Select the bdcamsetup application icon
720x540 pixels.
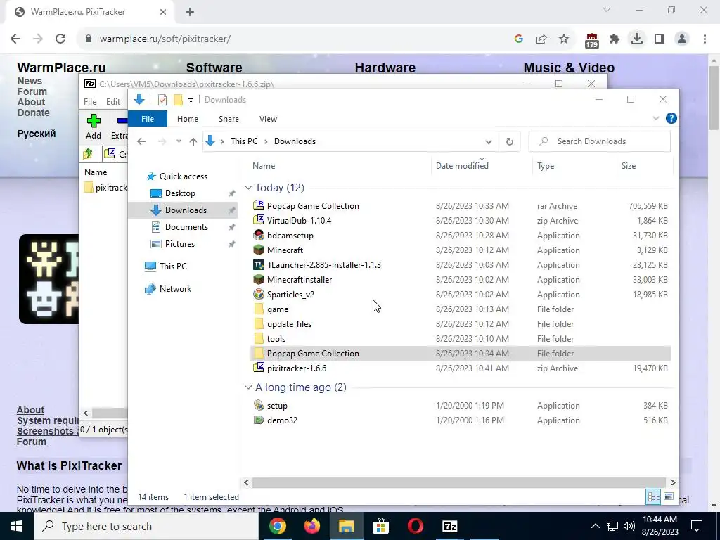coord(259,235)
